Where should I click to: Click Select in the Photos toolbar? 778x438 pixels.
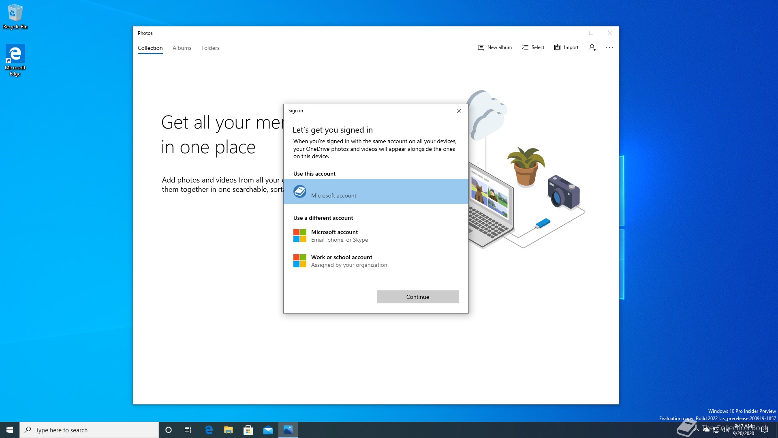[533, 47]
